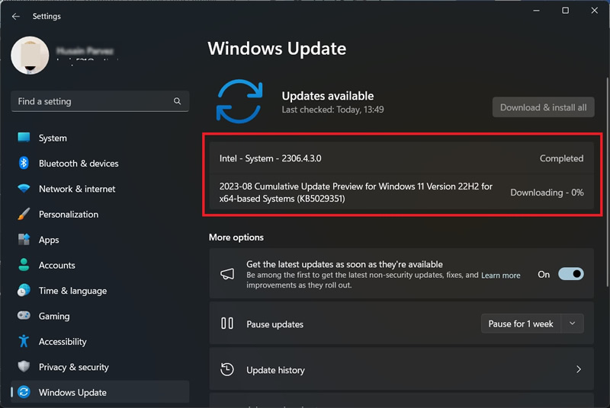
Task: Select the Intel - System - 2306.4.3.0 row
Action: tap(402, 158)
